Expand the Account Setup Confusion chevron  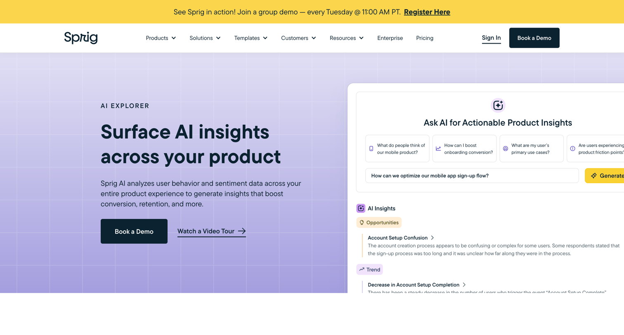(x=432, y=238)
